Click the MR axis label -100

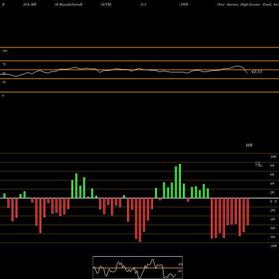[273, 246]
